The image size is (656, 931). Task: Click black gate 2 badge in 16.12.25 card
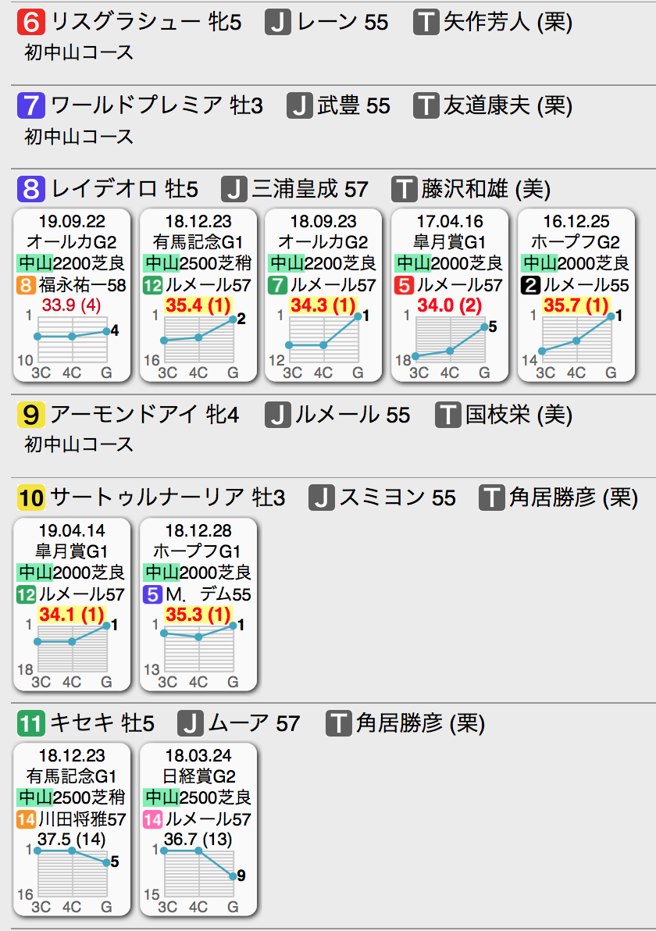point(531,286)
